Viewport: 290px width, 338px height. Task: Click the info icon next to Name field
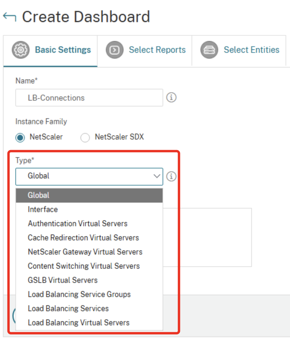(x=171, y=98)
